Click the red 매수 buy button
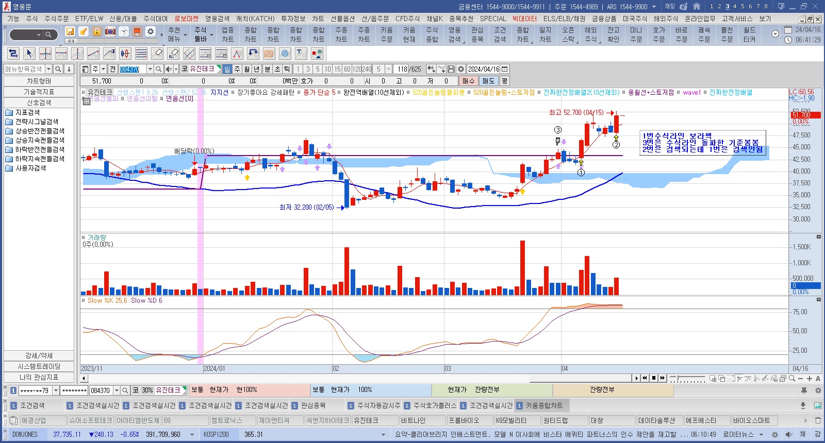825x443 pixels. [468, 81]
